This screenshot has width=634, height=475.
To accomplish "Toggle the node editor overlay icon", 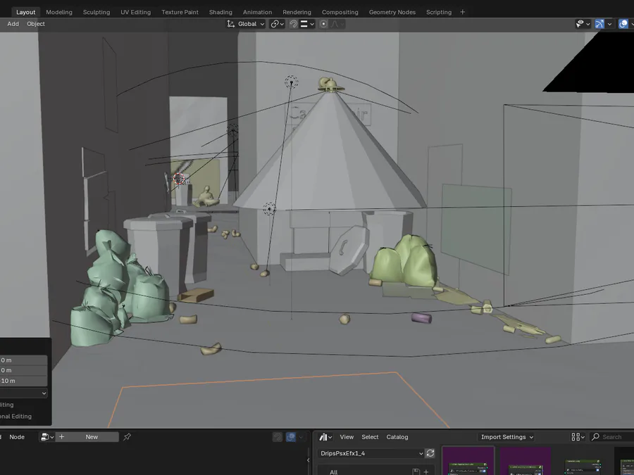I will pos(291,437).
